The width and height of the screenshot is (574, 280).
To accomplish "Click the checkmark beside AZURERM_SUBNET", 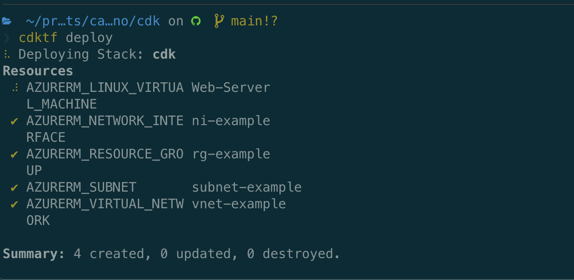I will (14, 187).
